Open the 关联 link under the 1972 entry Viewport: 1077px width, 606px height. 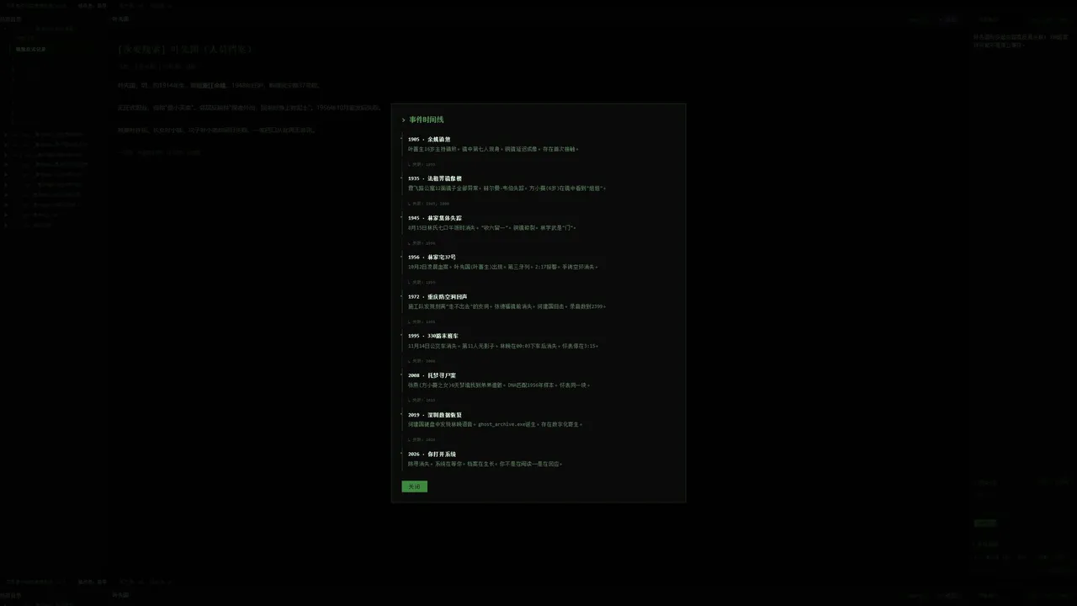(x=422, y=322)
